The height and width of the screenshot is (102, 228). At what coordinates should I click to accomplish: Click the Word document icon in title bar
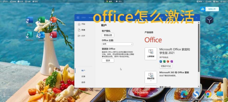[x=78, y=18]
